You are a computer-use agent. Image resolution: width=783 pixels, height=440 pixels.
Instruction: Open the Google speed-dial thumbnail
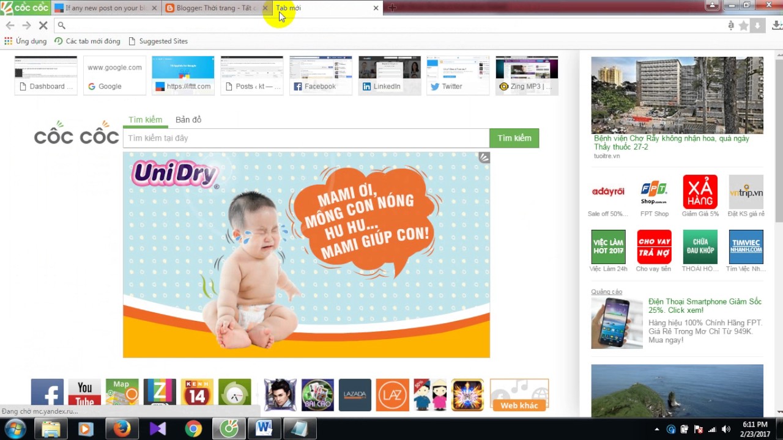pyautogui.click(x=114, y=75)
